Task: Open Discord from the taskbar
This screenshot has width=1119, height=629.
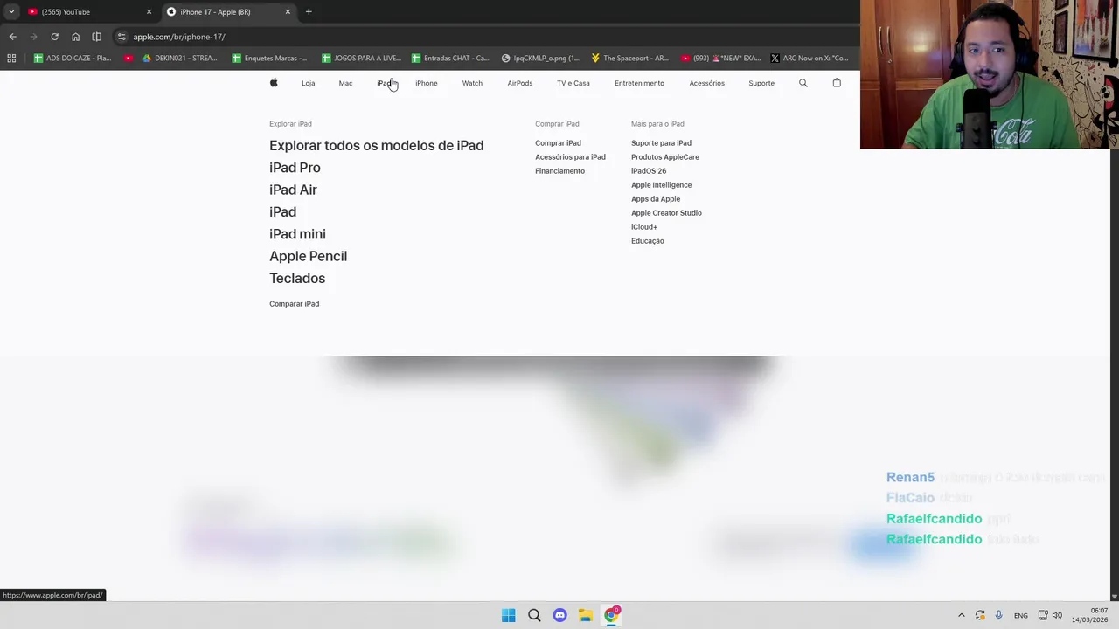Action: pyautogui.click(x=559, y=615)
